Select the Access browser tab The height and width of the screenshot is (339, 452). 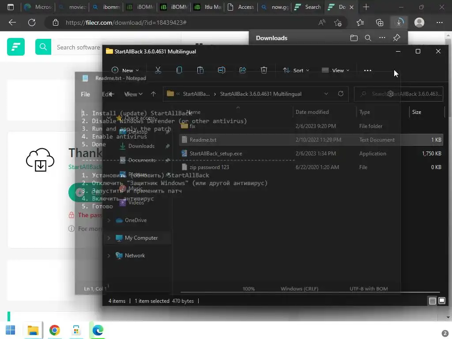241,7
